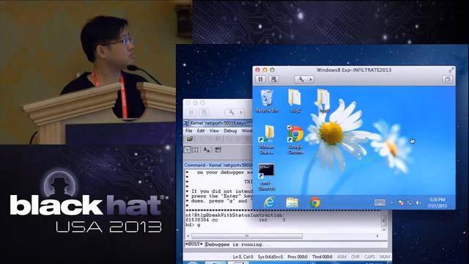Take a snapshot of the Windows8 Exp-INFILTRATE2013 VM
The width and height of the screenshot is (469, 264).
pyautogui.click(x=273, y=79)
